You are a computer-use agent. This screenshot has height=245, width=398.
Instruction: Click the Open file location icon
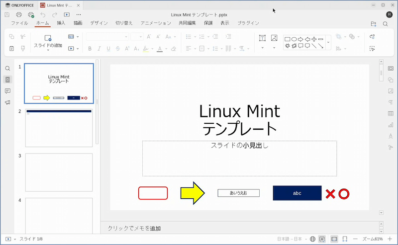coord(374,24)
